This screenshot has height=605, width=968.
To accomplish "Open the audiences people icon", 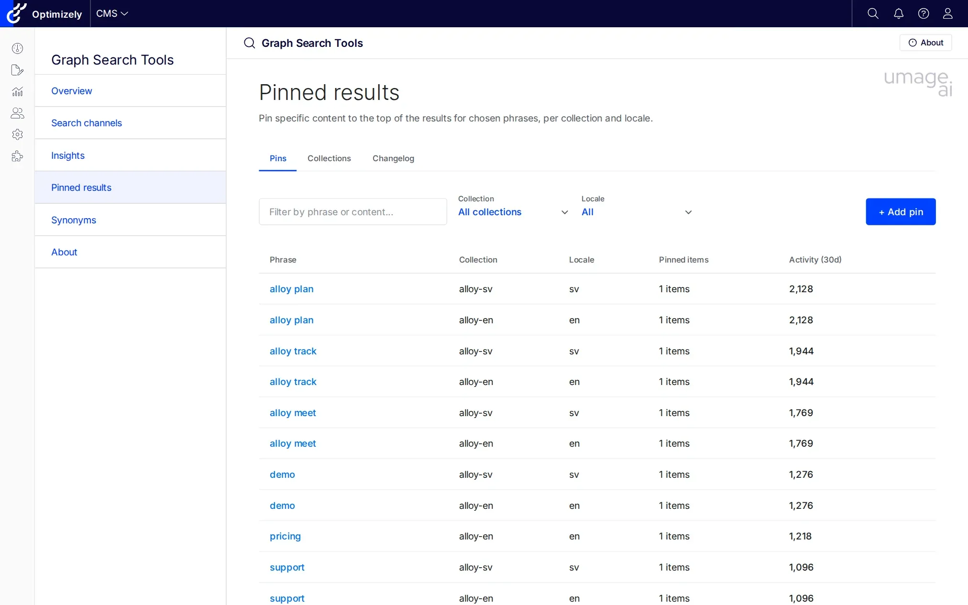I will click(x=17, y=113).
